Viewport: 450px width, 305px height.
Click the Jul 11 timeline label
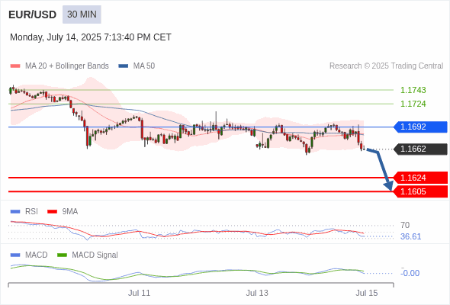point(139,293)
